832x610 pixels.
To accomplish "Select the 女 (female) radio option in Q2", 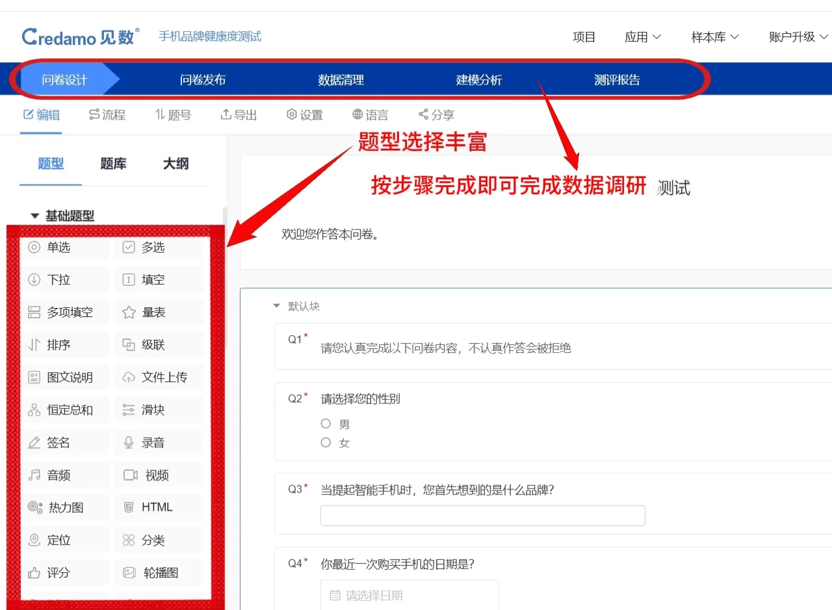I will (x=325, y=442).
